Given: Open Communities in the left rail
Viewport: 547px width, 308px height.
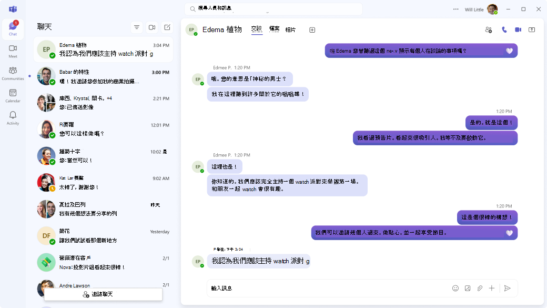Looking at the screenshot, I should [x=13, y=73].
